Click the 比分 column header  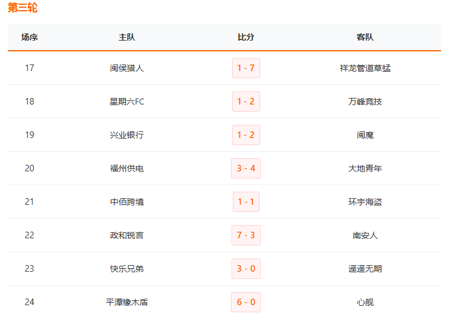click(x=246, y=37)
